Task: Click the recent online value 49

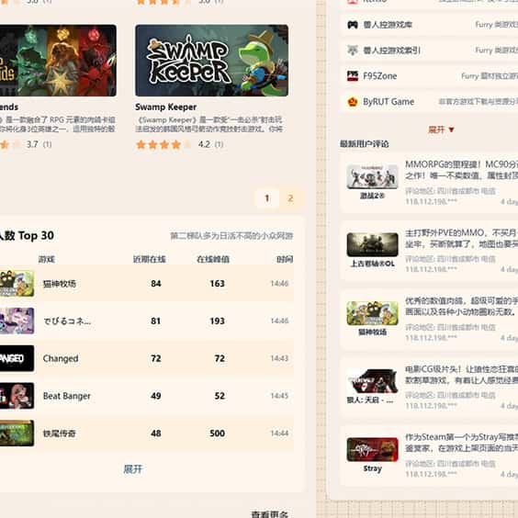Action: (x=156, y=396)
